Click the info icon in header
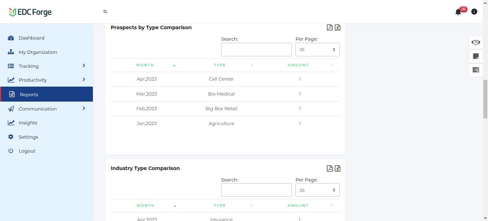The width and height of the screenshot is (488, 221). [474, 12]
